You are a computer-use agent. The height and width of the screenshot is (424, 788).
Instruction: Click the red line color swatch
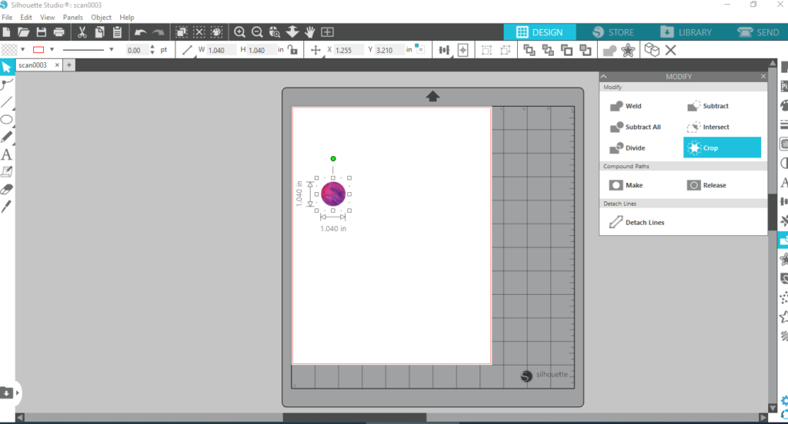38,50
